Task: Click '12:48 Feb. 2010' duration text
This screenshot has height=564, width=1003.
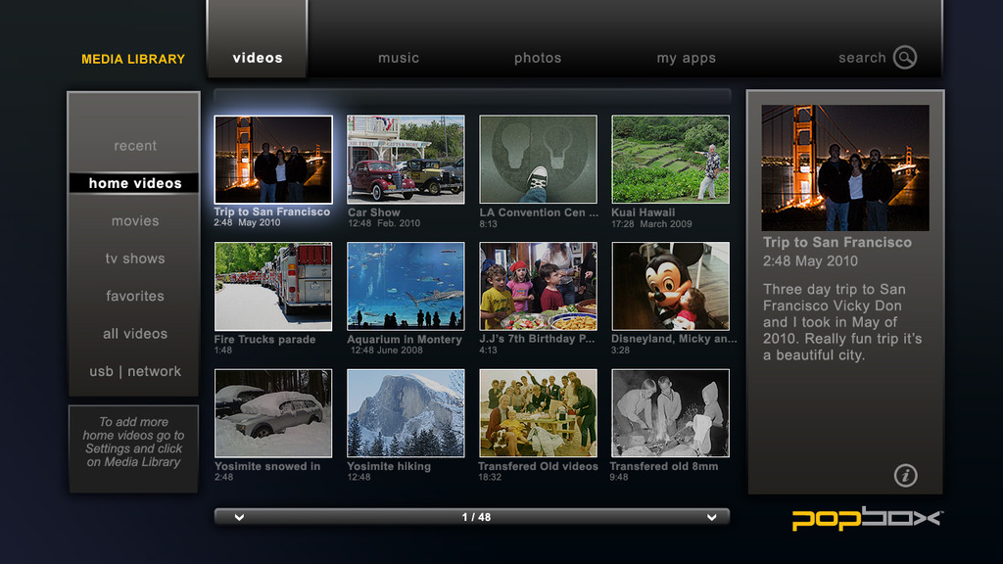Action: pyautogui.click(x=384, y=223)
